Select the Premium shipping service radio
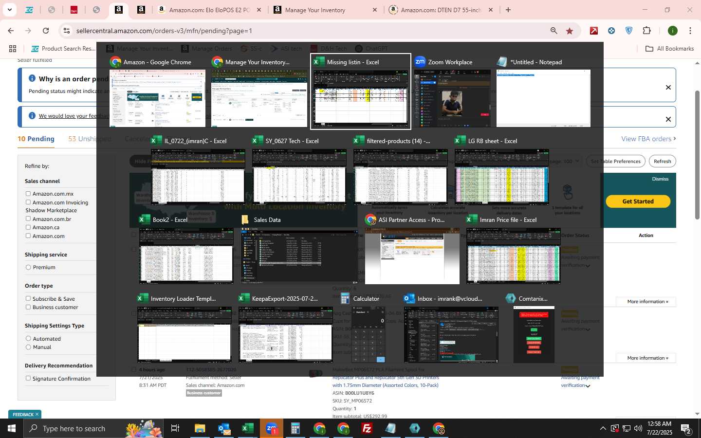The width and height of the screenshot is (701, 438). pos(28,267)
